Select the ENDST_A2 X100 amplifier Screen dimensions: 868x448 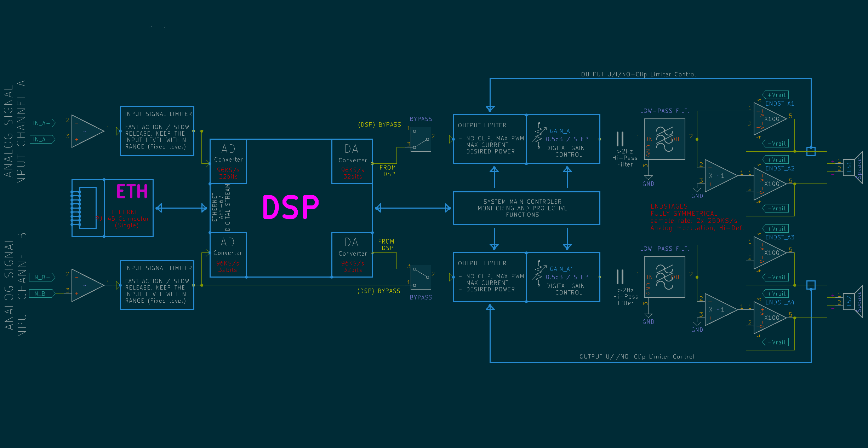[770, 184]
